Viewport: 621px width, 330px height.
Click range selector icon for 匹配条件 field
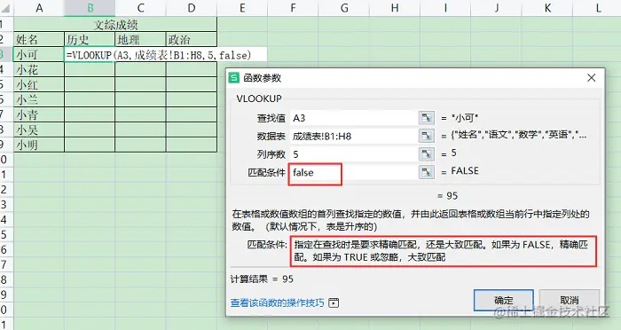click(x=426, y=172)
